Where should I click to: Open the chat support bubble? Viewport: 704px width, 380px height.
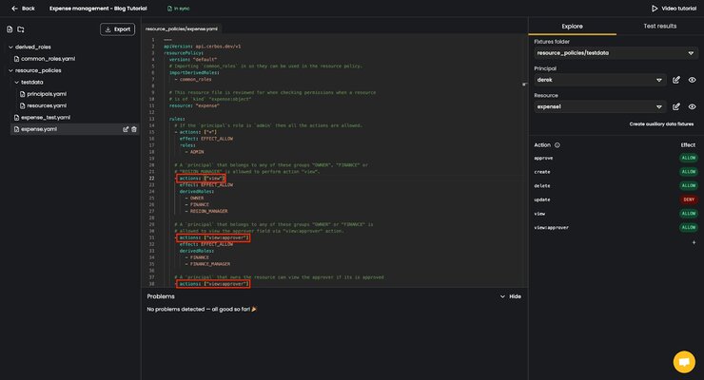coord(684,362)
